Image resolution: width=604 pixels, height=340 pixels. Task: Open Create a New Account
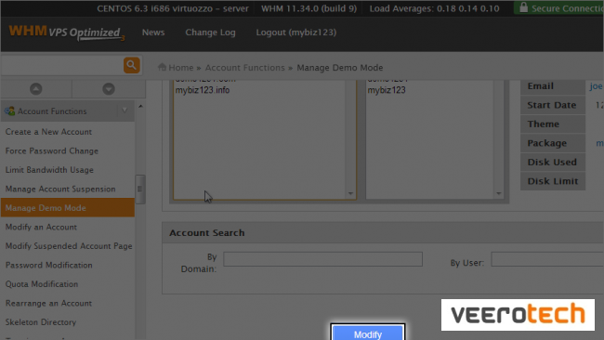[x=48, y=132]
